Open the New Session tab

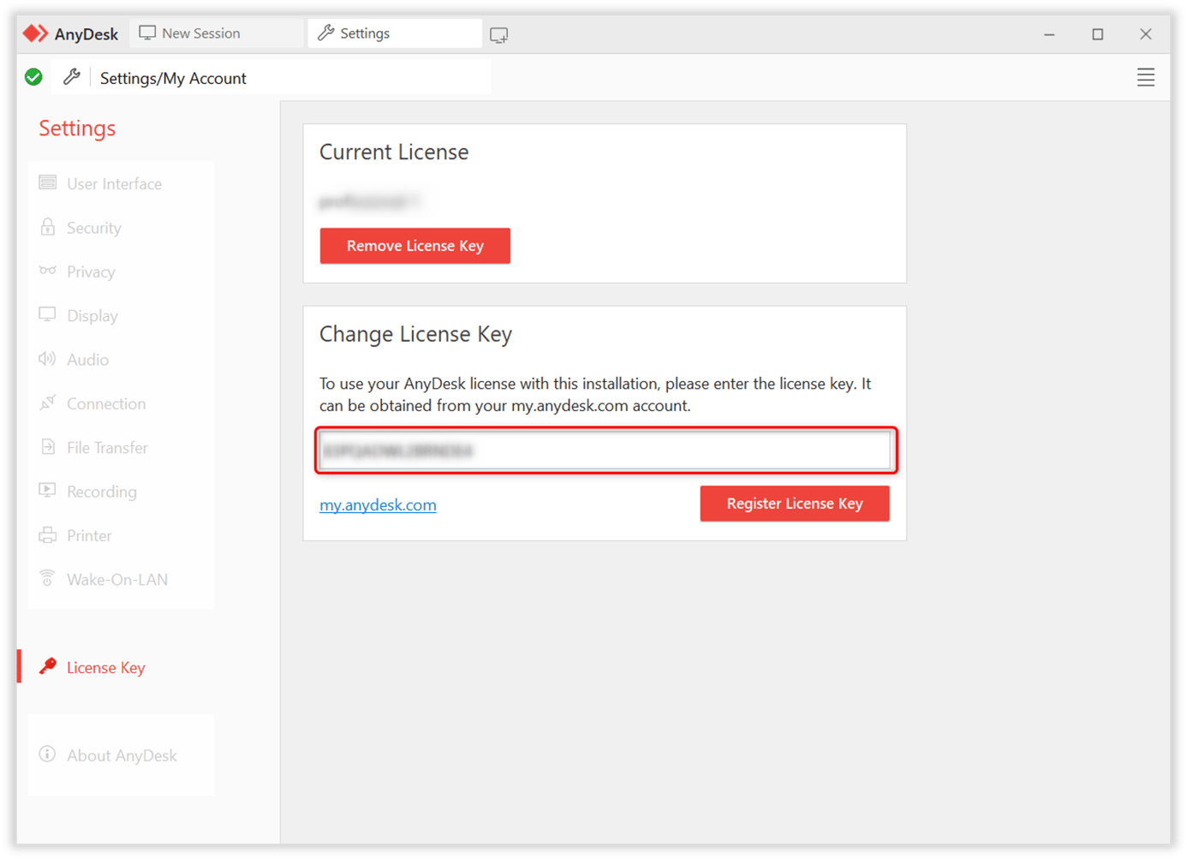point(218,33)
